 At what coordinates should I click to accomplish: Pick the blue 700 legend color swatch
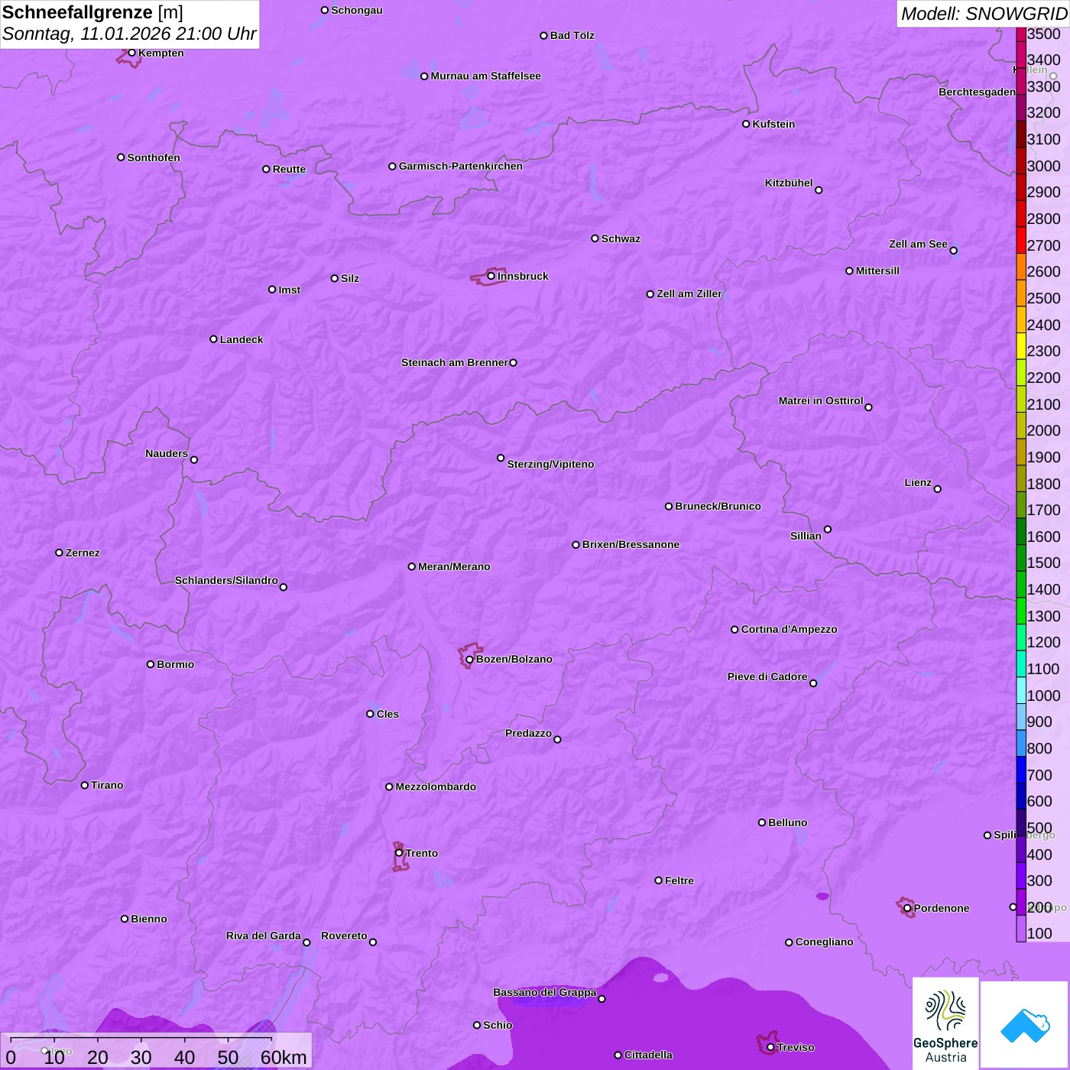click(x=1021, y=770)
